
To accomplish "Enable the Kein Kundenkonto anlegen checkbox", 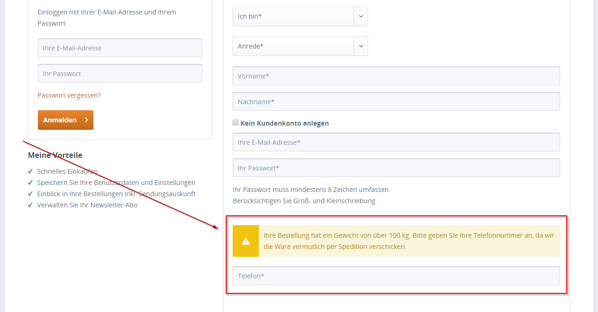I will click(x=235, y=123).
